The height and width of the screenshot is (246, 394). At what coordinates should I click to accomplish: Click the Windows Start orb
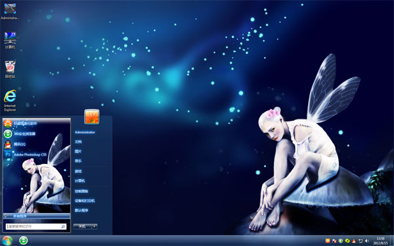point(7,241)
